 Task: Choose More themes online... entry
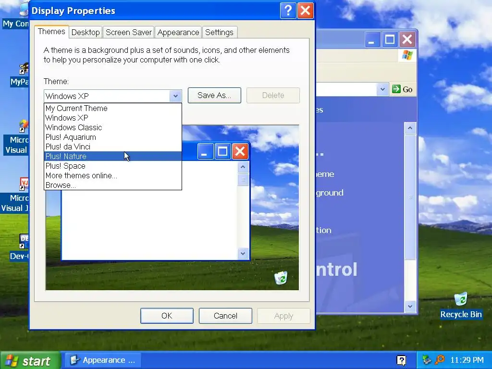point(112,175)
